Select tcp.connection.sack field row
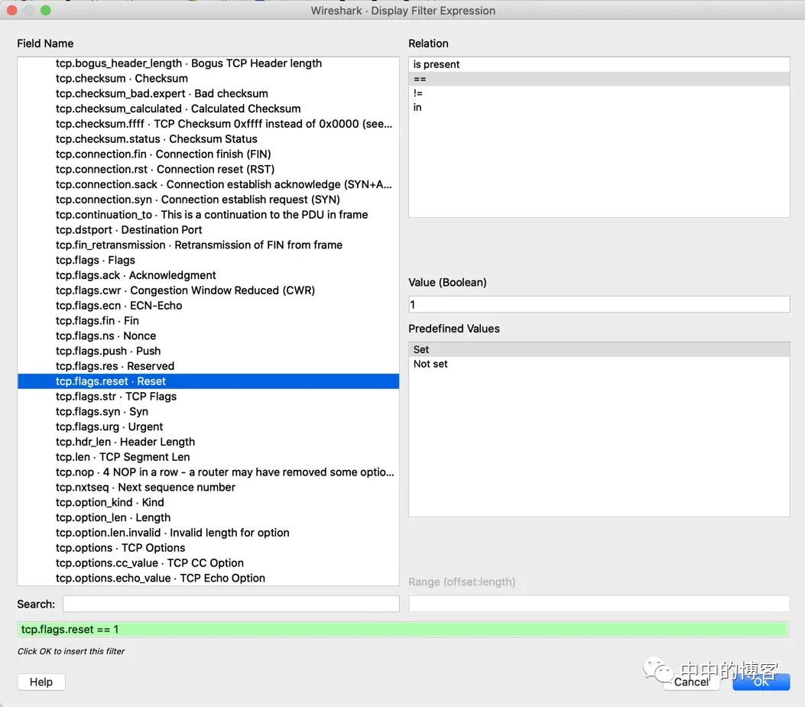805x707 pixels. click(x=209, y=184)
